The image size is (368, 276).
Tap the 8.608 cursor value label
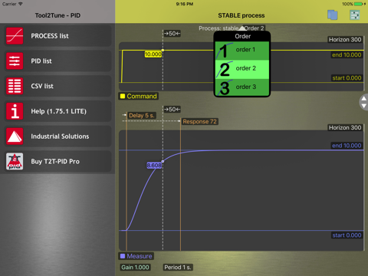tap(154, 166)
